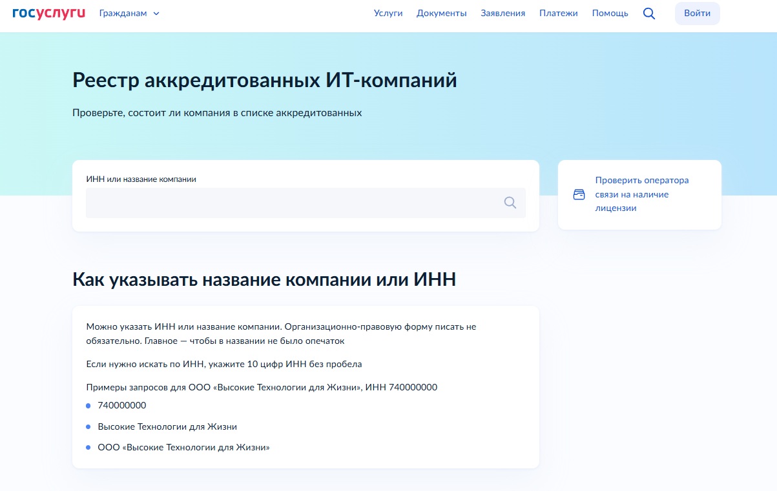Open the Документы section
The width and height of the screenshot is (777, 491).
pos(441,12)
